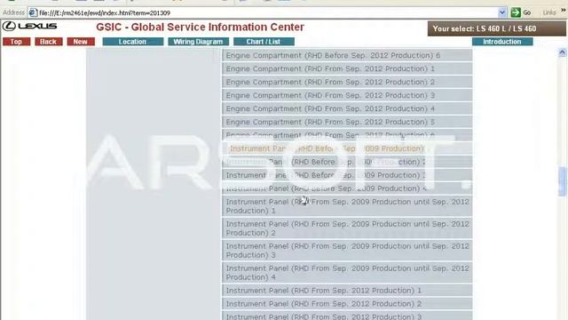Open Instrument Panel (RHD From Sep. 2012 Production) 1

347,291
